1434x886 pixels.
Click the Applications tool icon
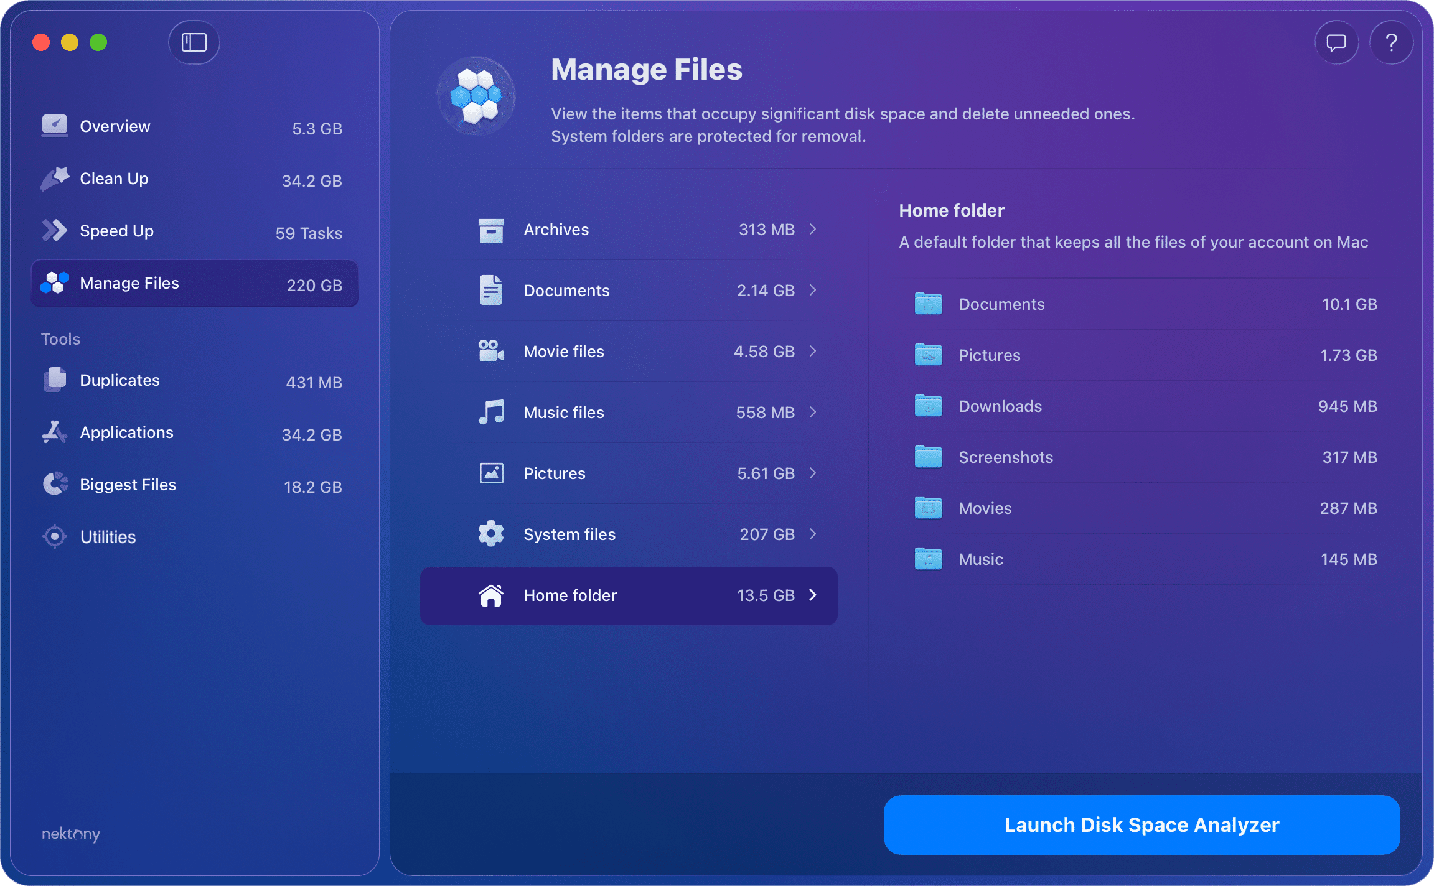point(55,432)
